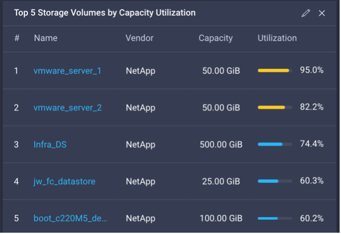Click the utilization indicator for jw_fc_datastore
This screenshot has width=341, height=234.
coord(274,181)
